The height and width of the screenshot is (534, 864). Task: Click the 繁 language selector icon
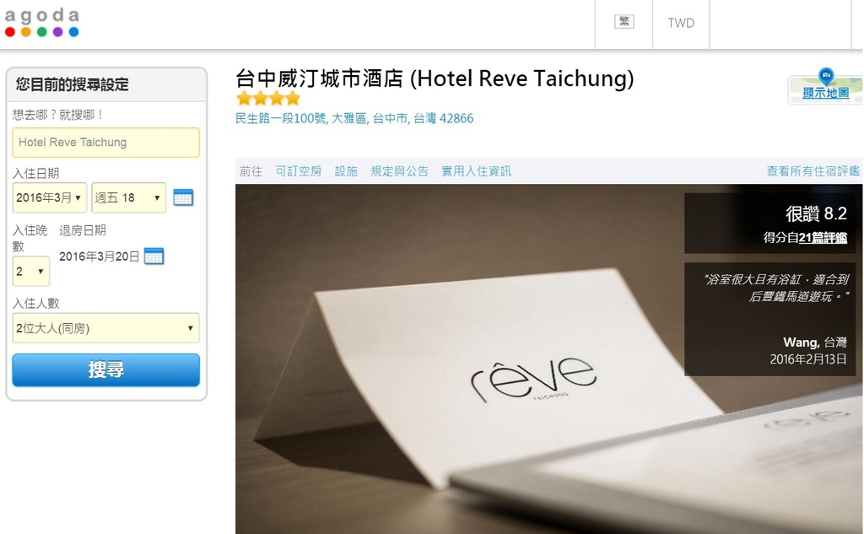(x=624, y=21)
